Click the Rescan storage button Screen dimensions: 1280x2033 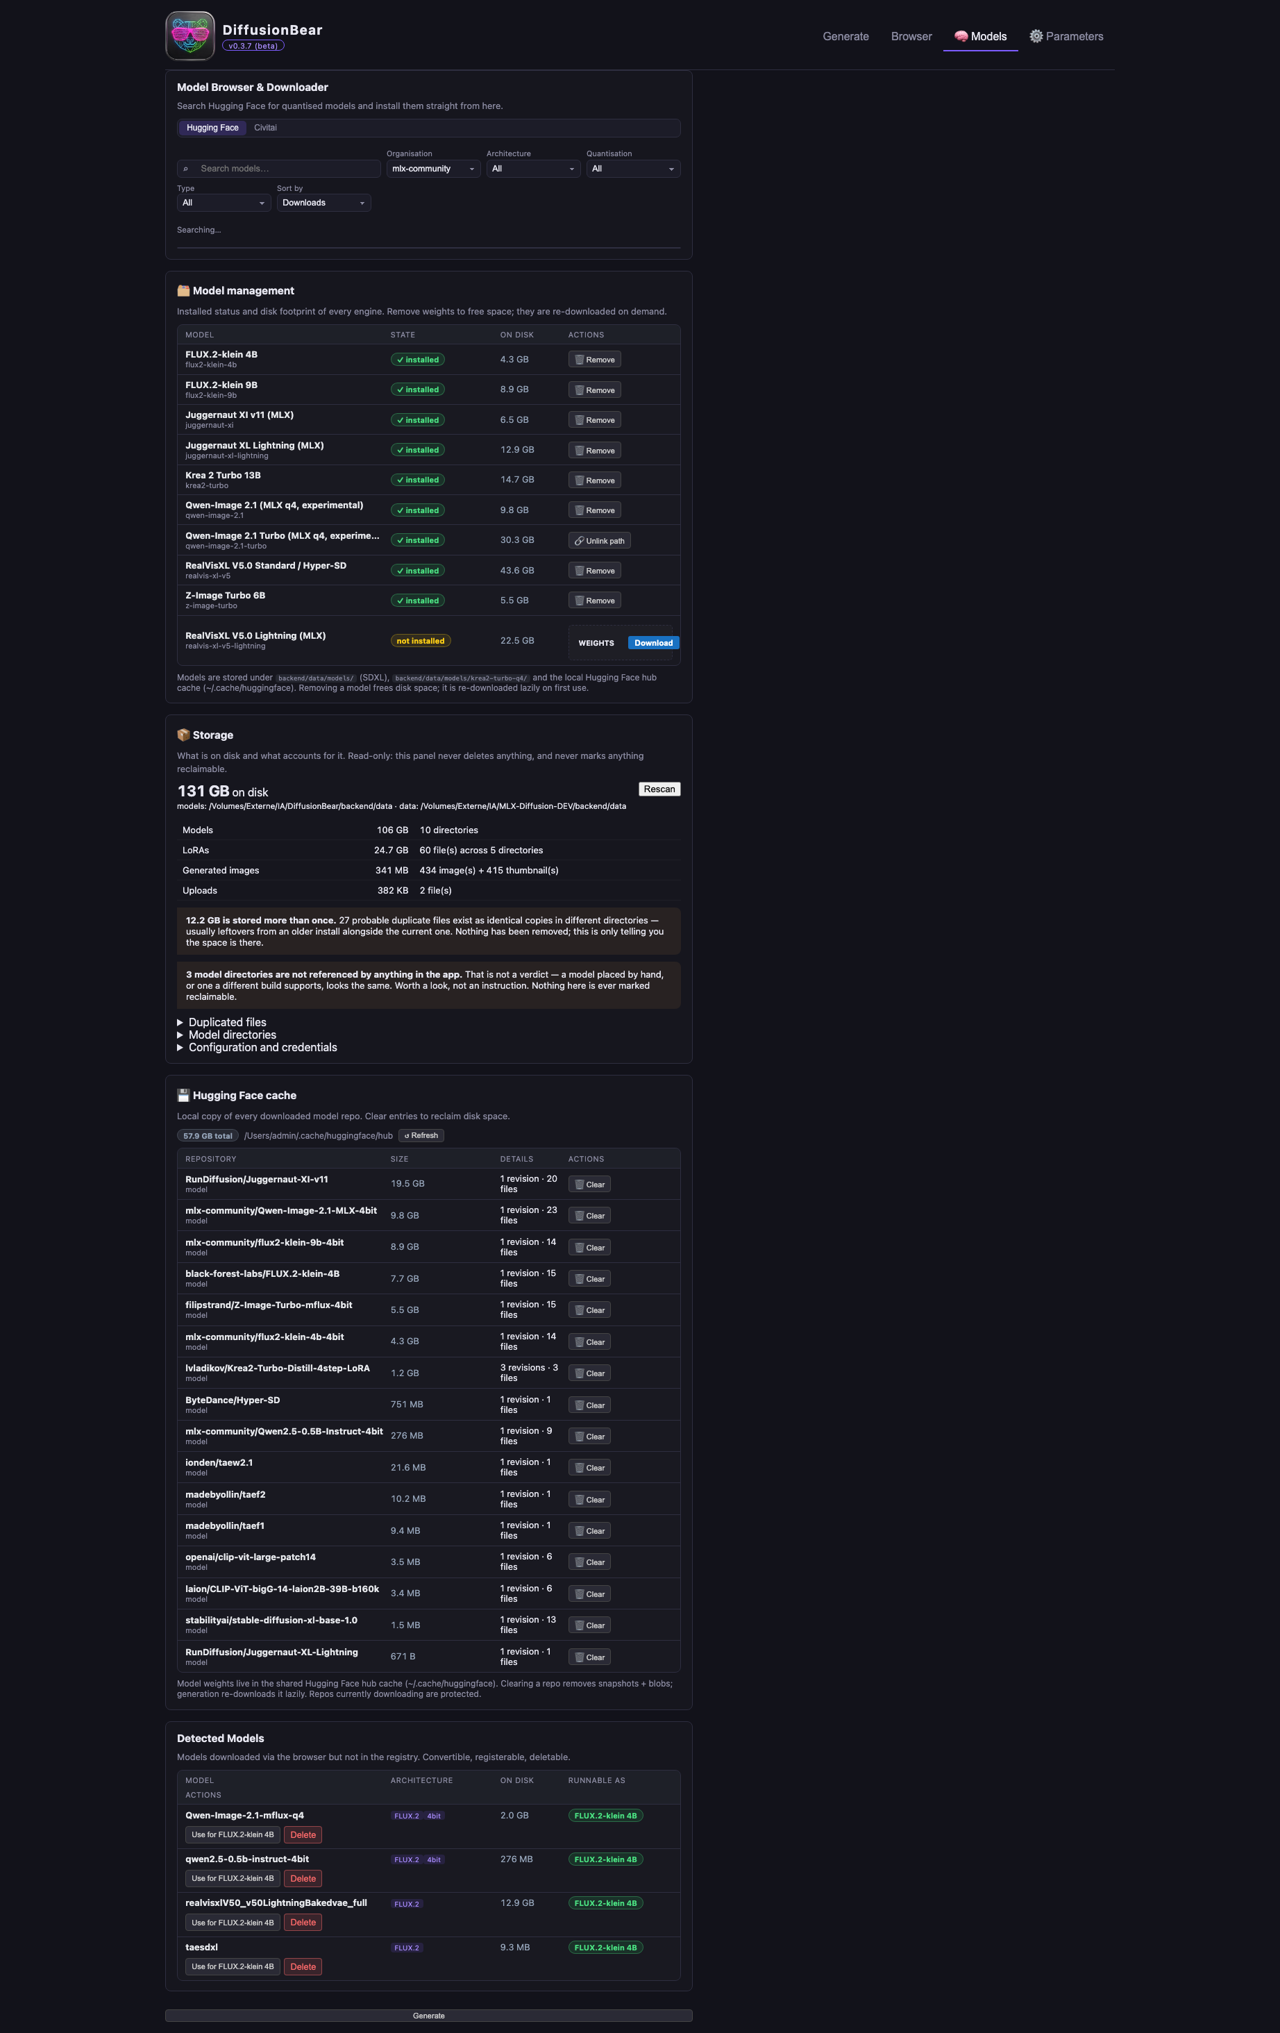659,789
